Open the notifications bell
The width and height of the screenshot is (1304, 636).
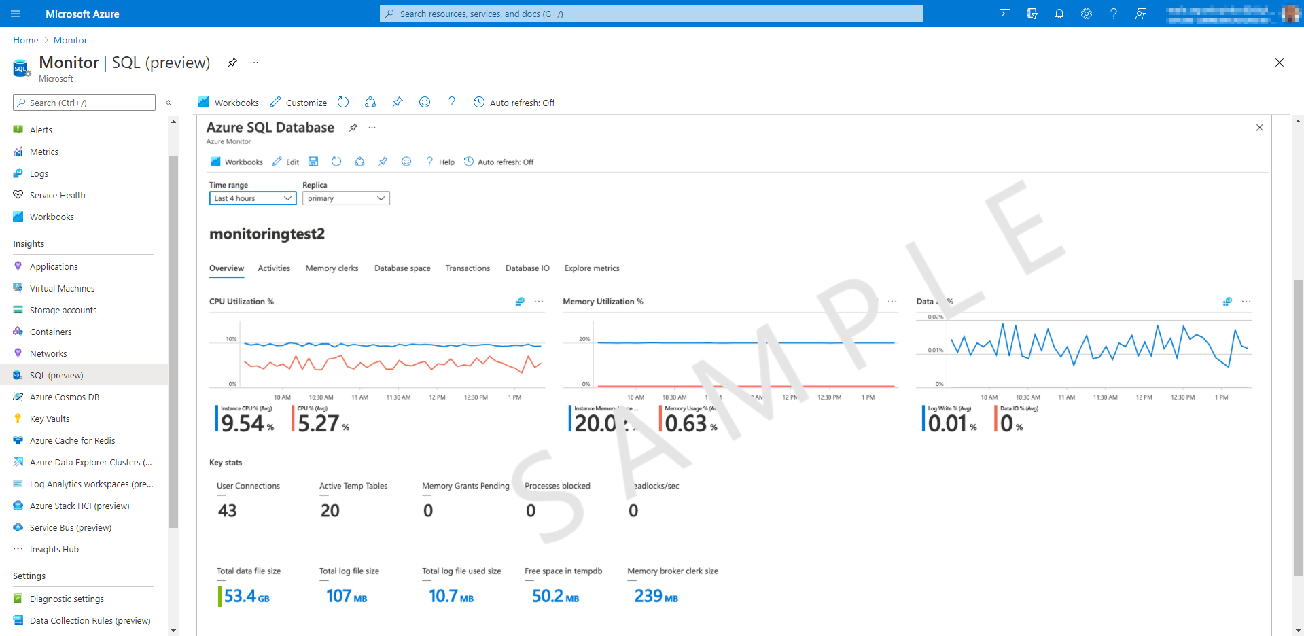tap(1059, 14)
